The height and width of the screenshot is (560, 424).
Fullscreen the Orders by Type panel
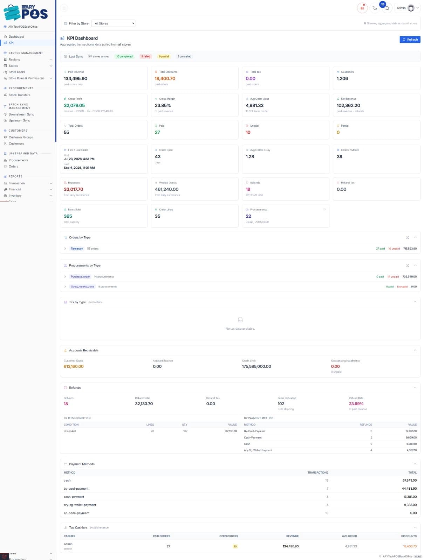coord(408,238)
